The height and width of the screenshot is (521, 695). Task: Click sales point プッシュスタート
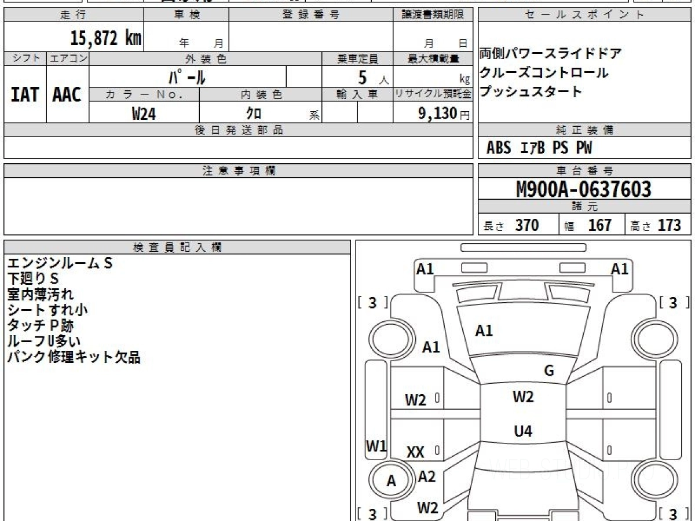point(531,91)
